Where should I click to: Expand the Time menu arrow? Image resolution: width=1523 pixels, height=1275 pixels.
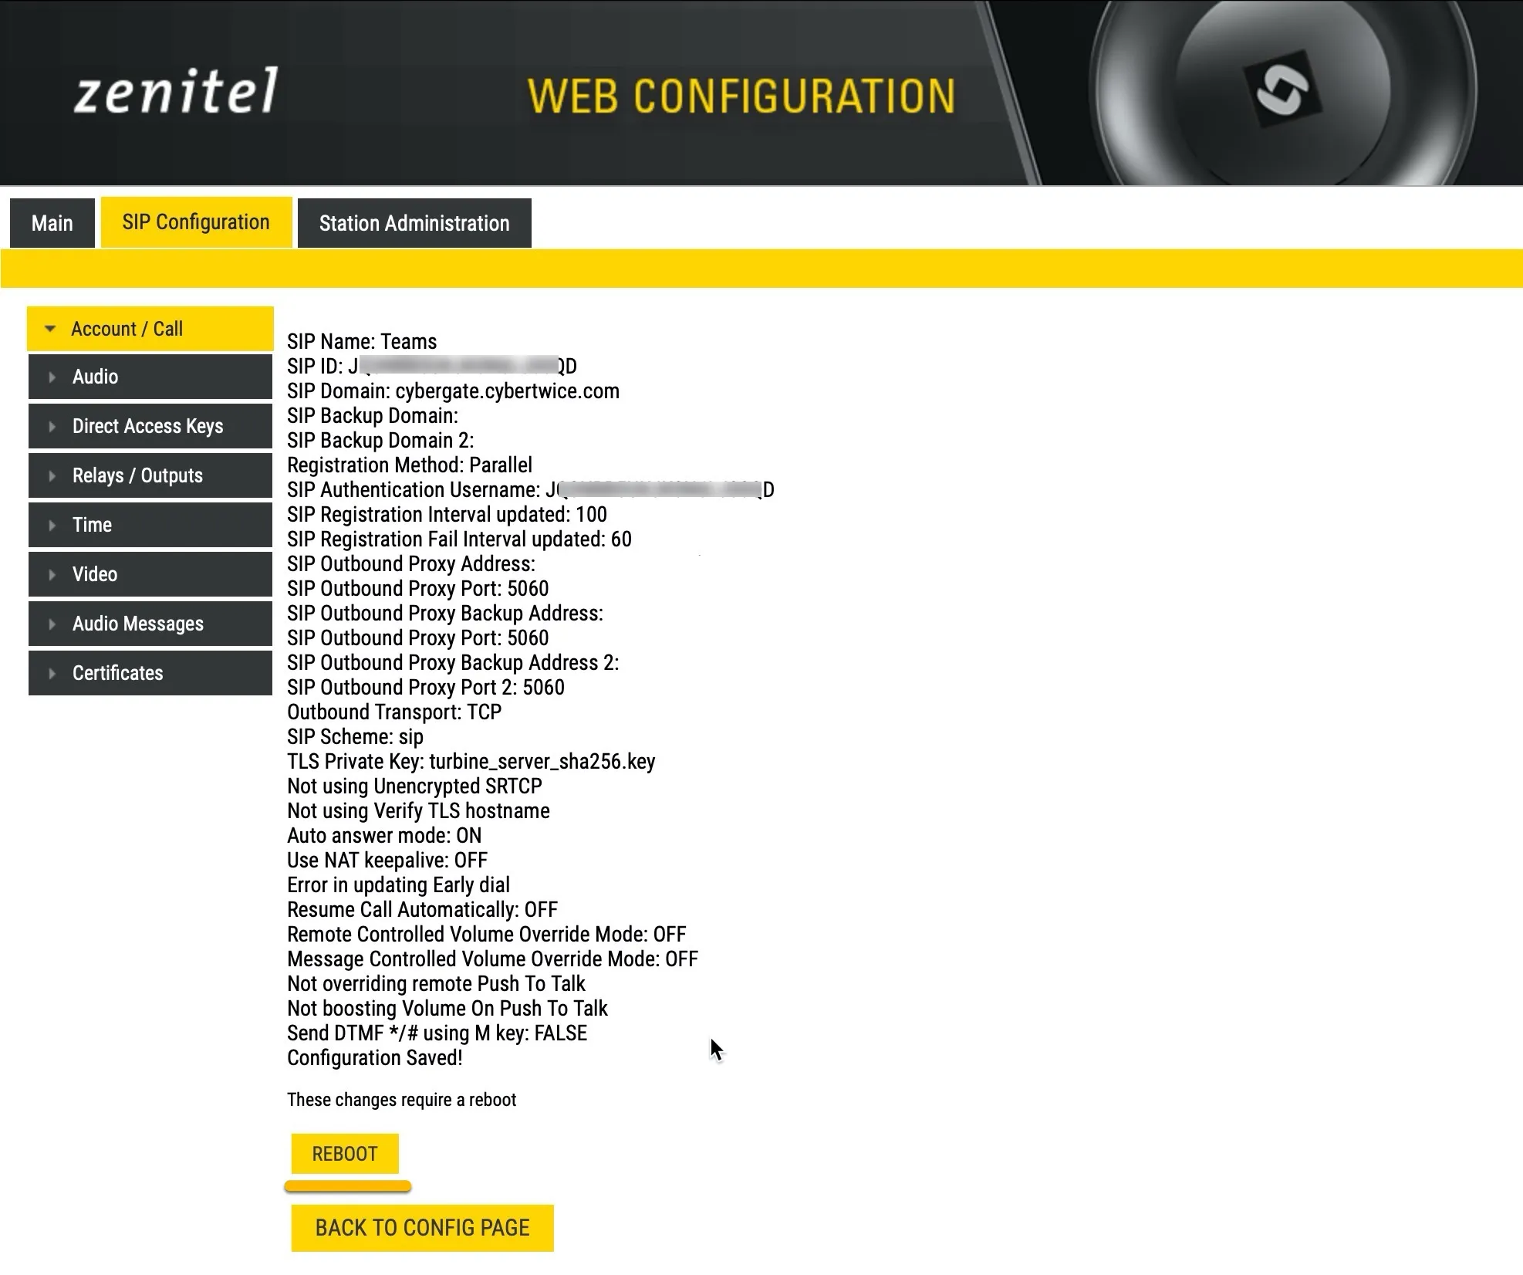[x=52, y=526]
